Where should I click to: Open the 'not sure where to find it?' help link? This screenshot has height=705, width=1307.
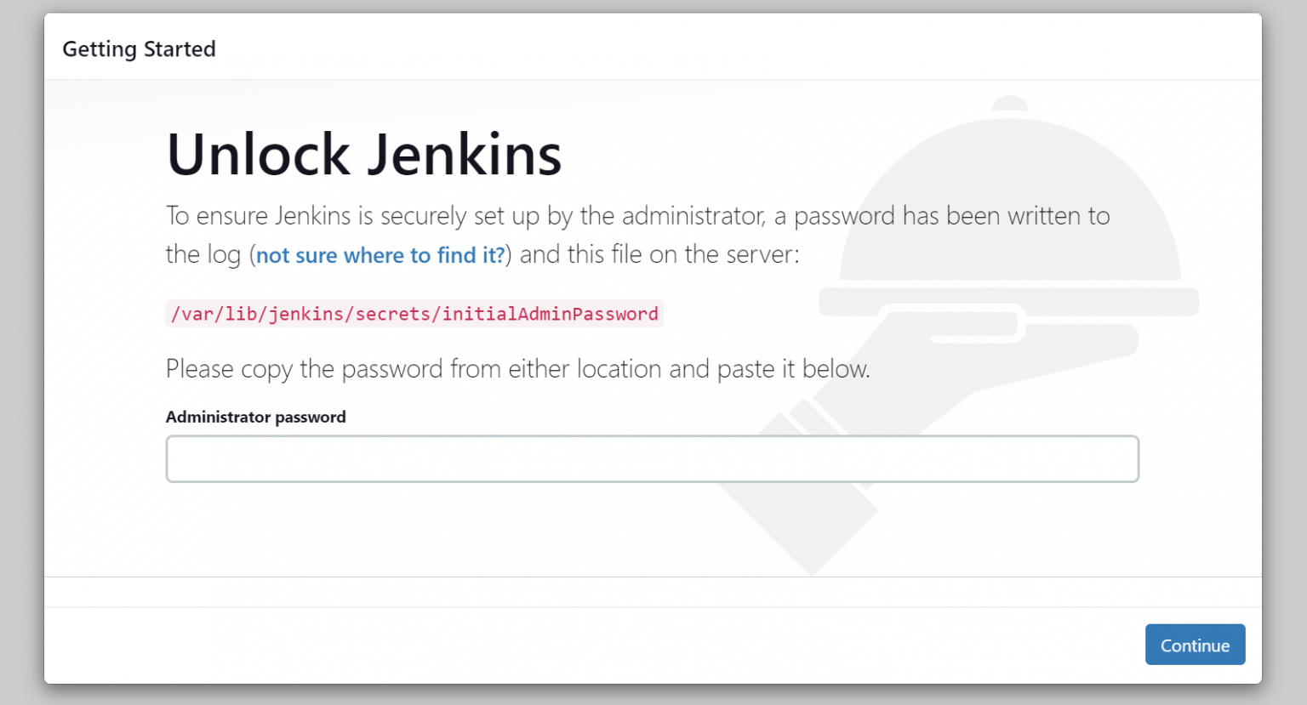pyautogui.click(x=380, y=254)
